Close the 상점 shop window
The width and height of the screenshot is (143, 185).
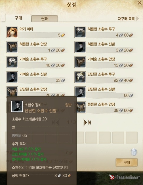coord(140,3)
